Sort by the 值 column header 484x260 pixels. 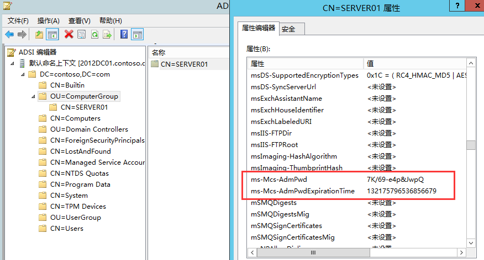click(415, 64)
